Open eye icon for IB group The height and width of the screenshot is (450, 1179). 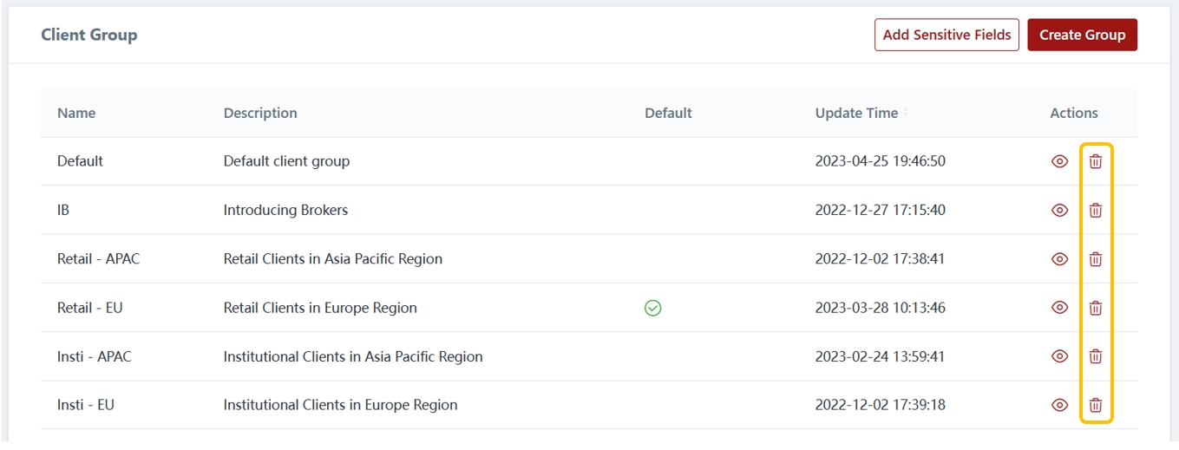1059,210
